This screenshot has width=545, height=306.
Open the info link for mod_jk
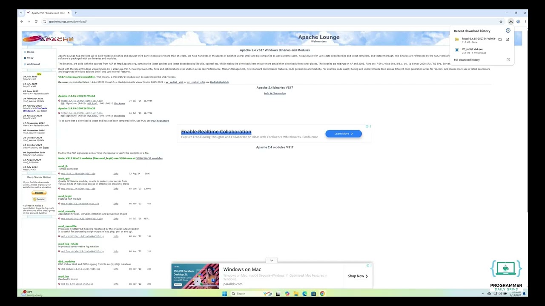click(116, 174)
